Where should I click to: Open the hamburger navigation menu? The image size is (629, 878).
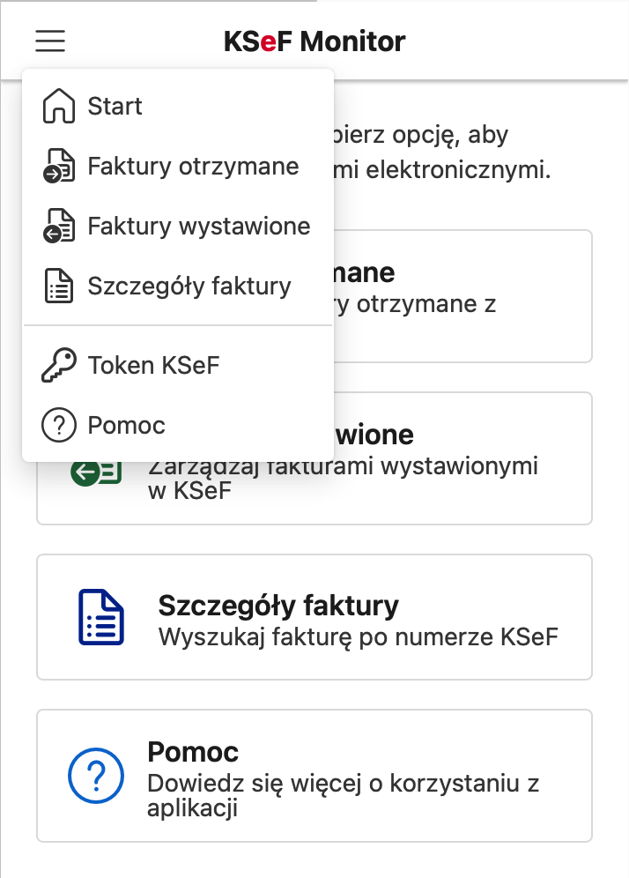pyautogui.click(x=50, y=41)
